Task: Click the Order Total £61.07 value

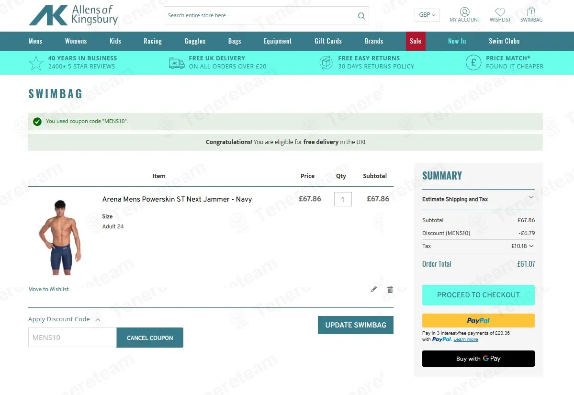Action: coord(526,264)
